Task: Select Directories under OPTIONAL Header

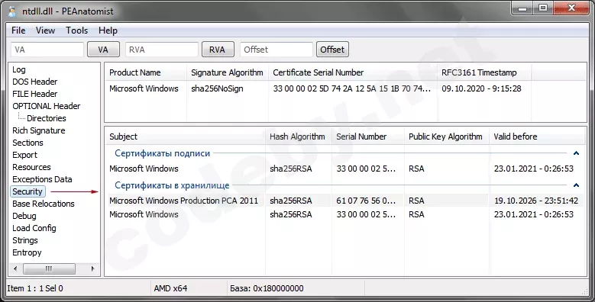Action: pyautogui.click(x=47, y=118)
